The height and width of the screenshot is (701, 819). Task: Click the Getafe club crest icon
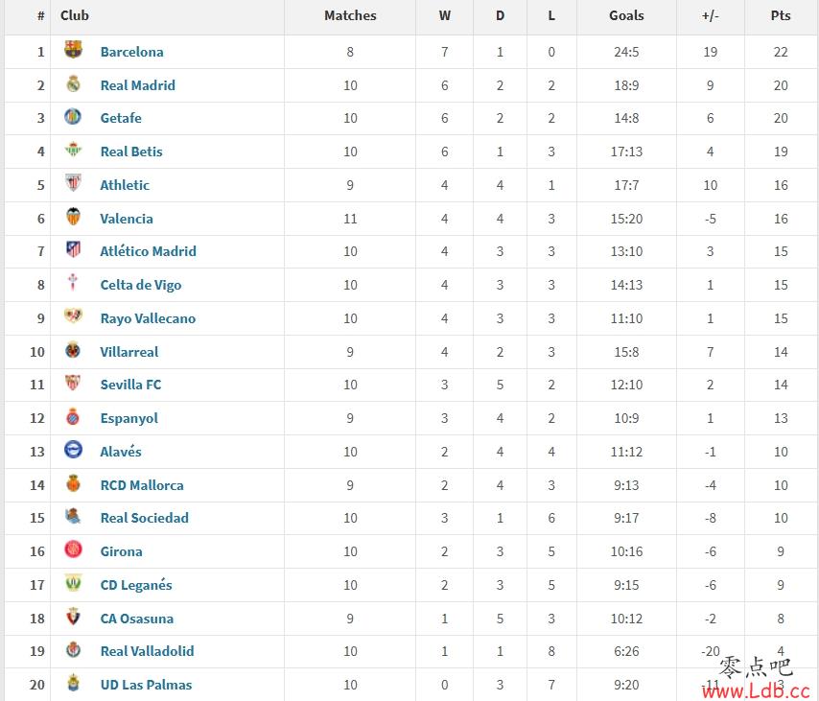point(73,116)
